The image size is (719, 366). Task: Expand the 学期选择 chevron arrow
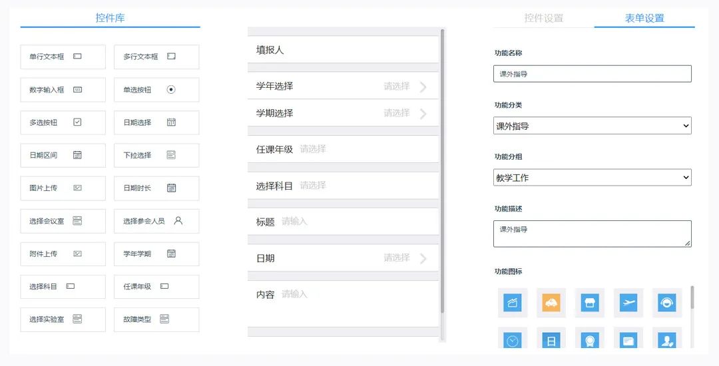[x=423, y=114]
